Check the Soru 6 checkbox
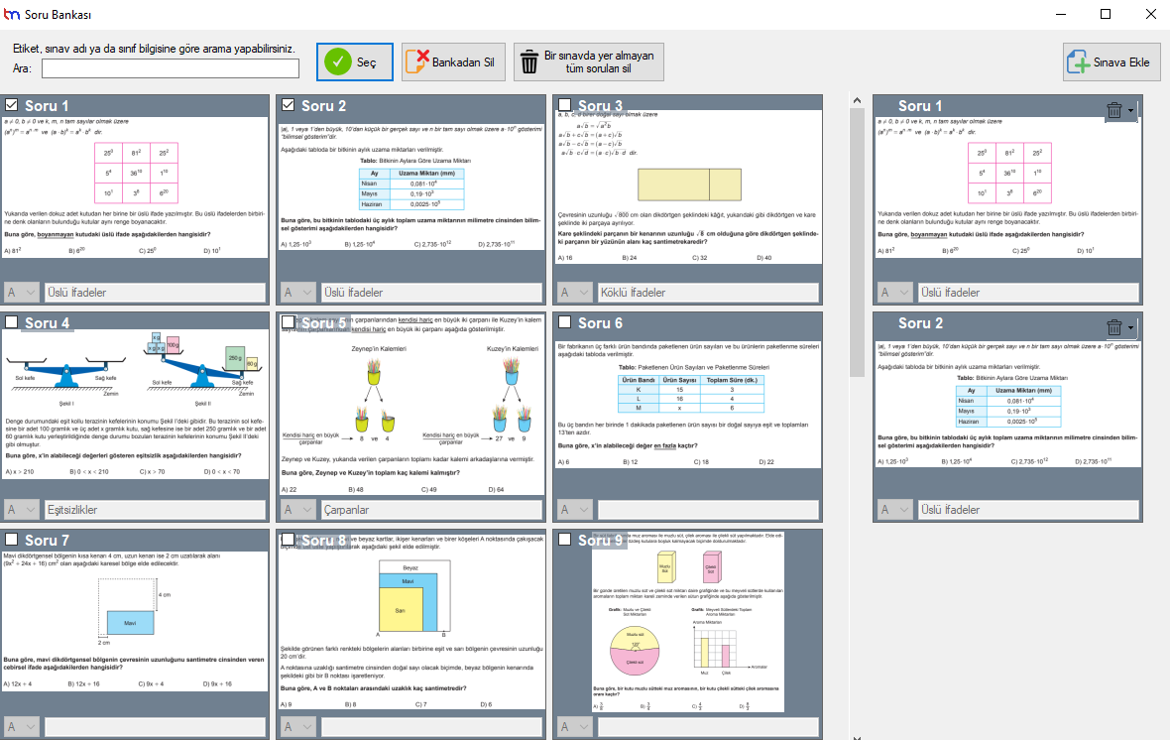This screenshot has width=1170, height=740. [x=565, y=322]
